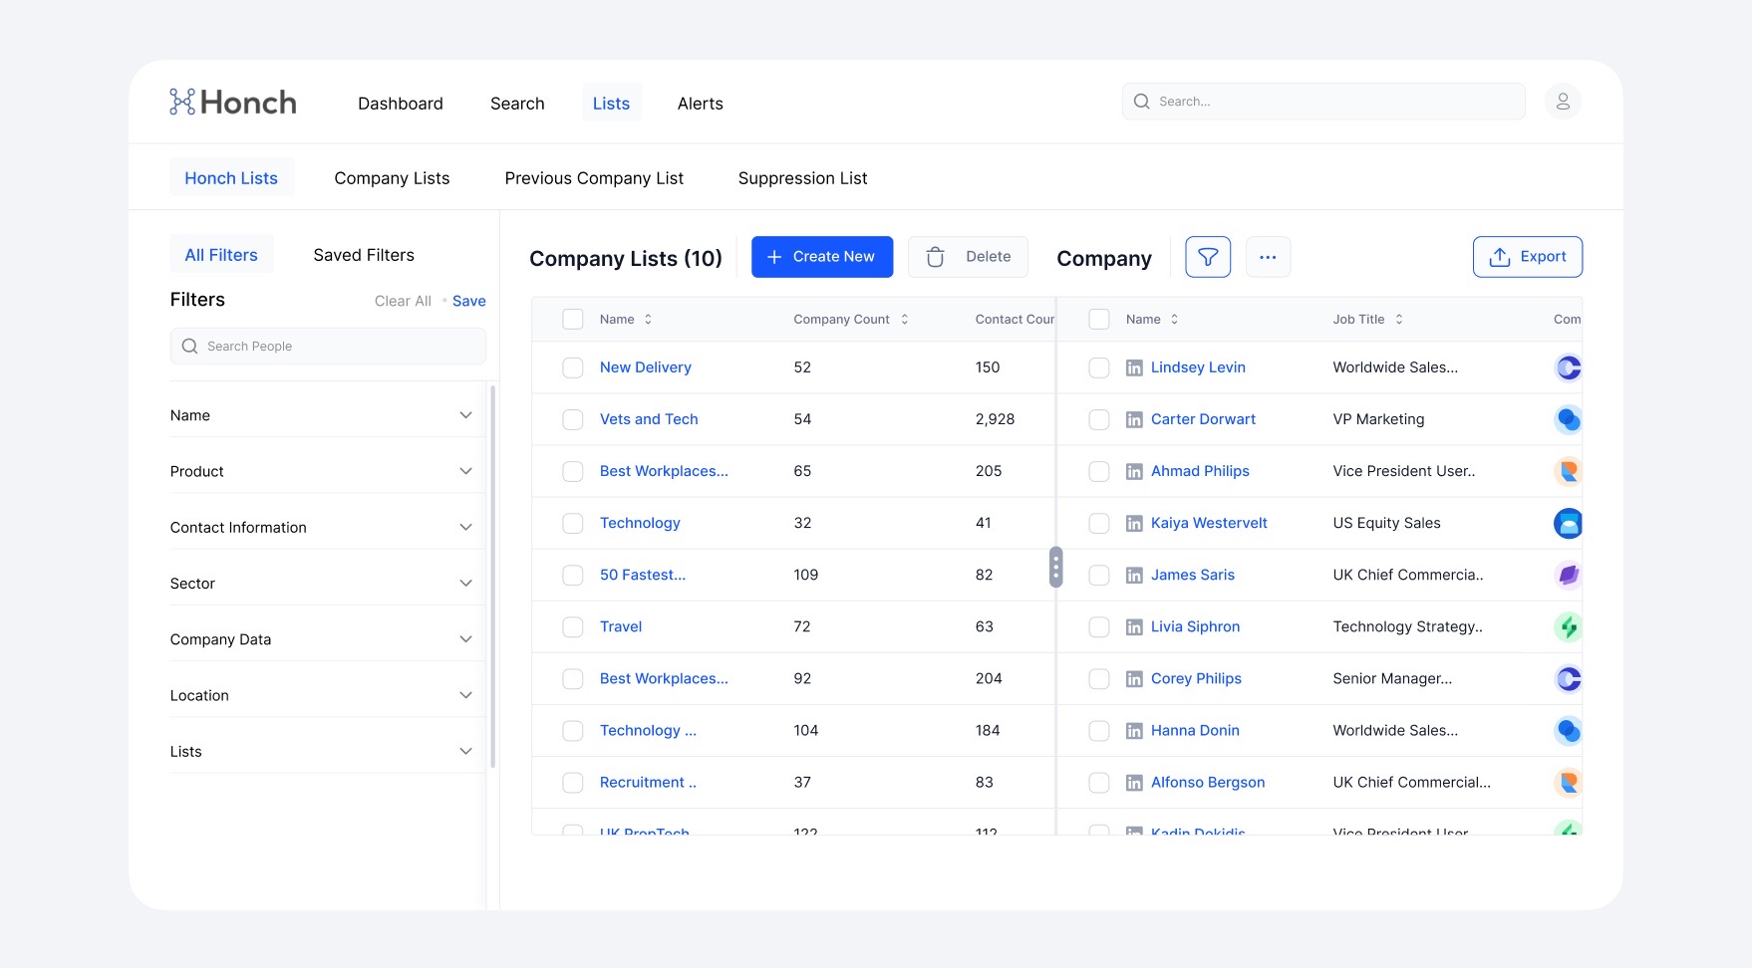
Task: Click company logo in James Saris row
Action: coord(1568,575)
